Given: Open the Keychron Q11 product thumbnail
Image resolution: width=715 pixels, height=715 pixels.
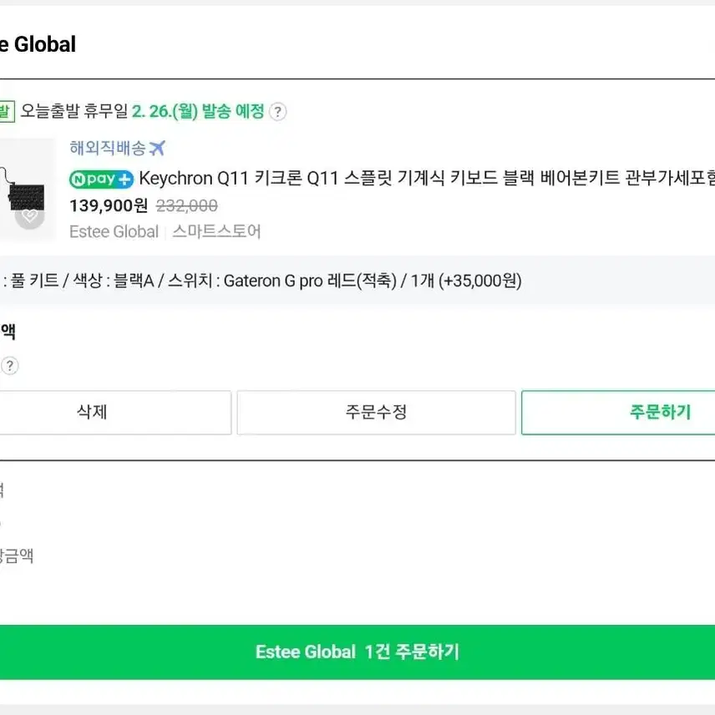Looking at the screenshot, I should [x=28, y=190].
